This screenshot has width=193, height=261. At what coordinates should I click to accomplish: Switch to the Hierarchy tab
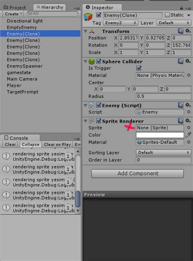pyautogui.click(x=50, y=7)
